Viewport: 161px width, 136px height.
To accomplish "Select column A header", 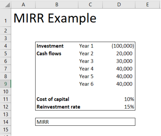I will 23,5.
